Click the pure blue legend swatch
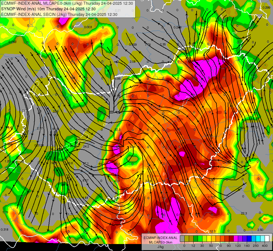The width and height of the screenshot is (273, 251). (x=249, y=238)
